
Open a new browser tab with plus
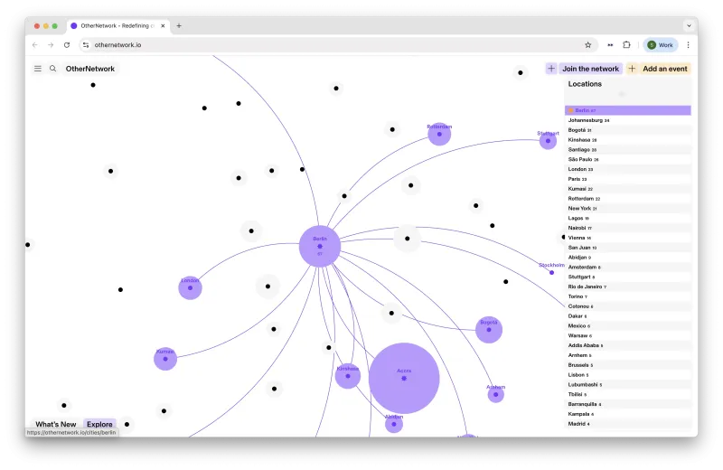click(x=179, y=26)
